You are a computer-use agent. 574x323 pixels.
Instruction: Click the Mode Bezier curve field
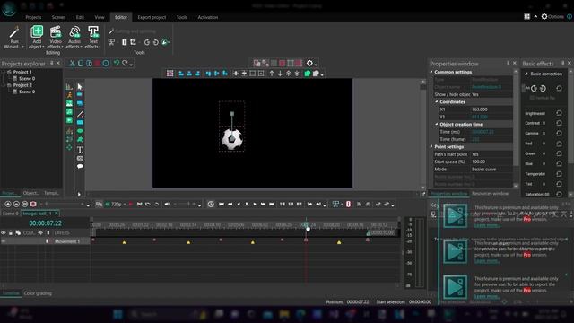point(491,170)
